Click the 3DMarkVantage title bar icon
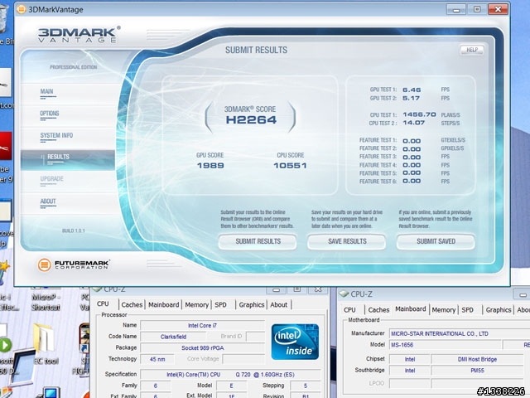The image size is (530, 398). click(21, 9)
